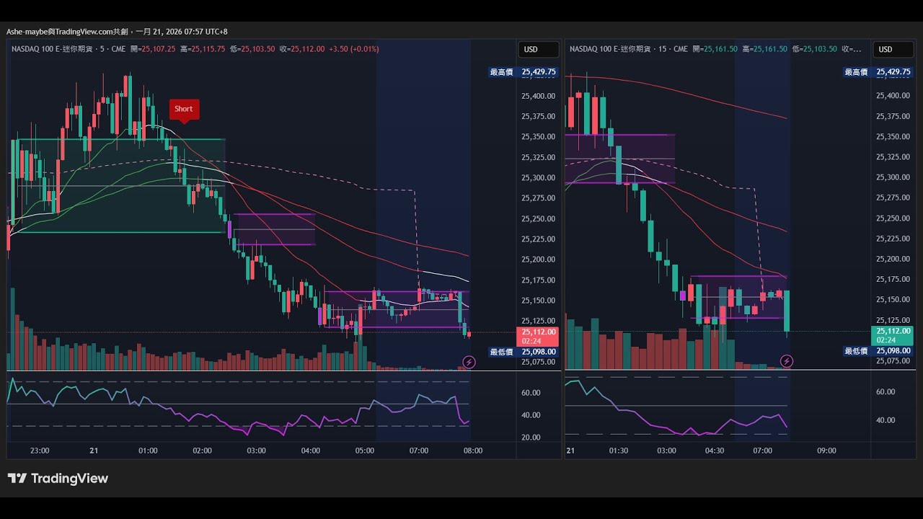Image resolution: width=923 pixels, height=519 pixels.
Task: Click the left chart 最低價 25,098.00 label
Action: (524, 352)
